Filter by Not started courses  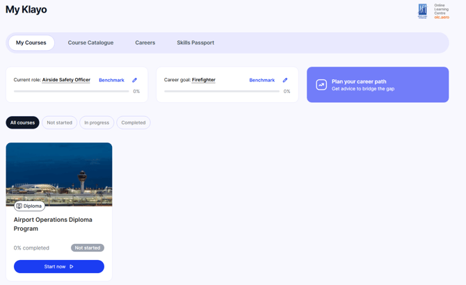pyautogui.click(x=59, y=122)
